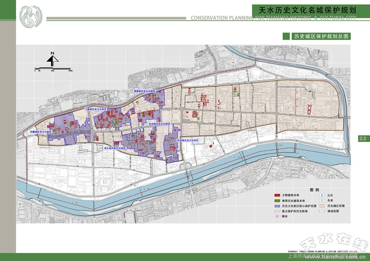Select the 名泉 (famous spring) legend icon
Image resolution: width=370 pixels, height=261 pixels.
pos(322,200)
